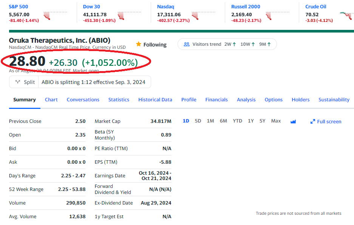Go to the Conversations tab
This screenshot has width=354, height=225.
[83, 99]
